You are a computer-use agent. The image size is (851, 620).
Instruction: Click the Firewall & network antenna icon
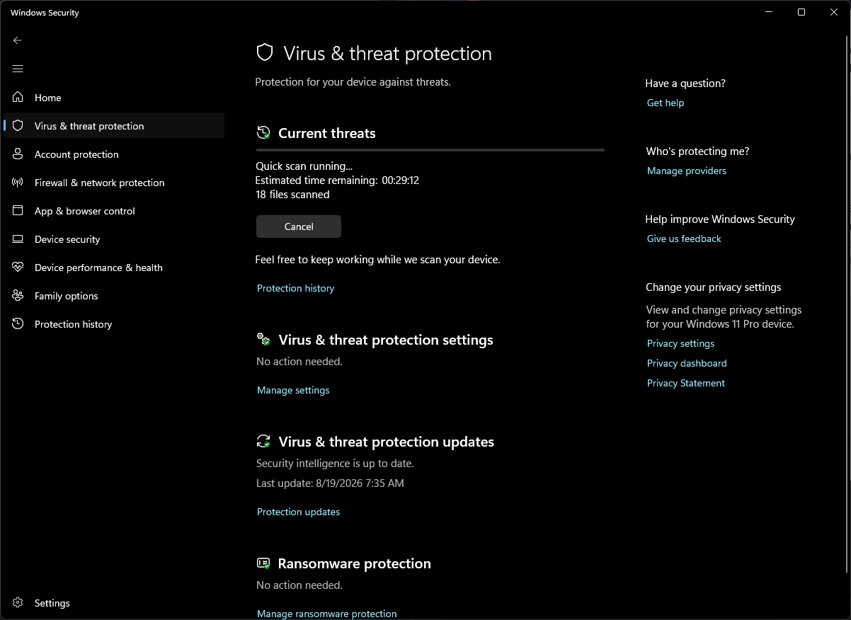tap(18, 182)
